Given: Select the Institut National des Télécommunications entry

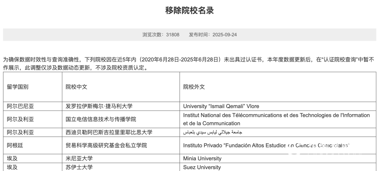Looking at the screenshot, I should click(276, 119).
